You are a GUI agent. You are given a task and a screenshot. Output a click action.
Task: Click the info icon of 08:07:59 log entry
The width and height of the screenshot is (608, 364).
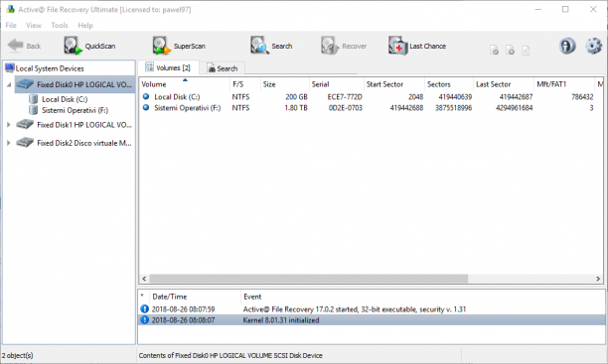point(144,309)
